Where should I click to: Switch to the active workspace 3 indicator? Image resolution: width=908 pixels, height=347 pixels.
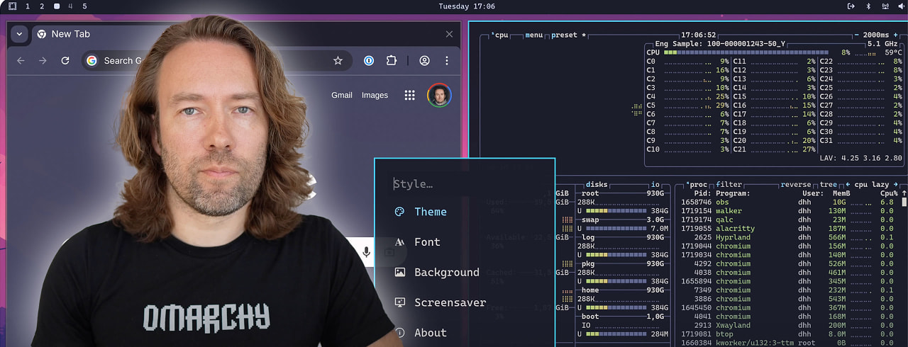click(57, 6)
